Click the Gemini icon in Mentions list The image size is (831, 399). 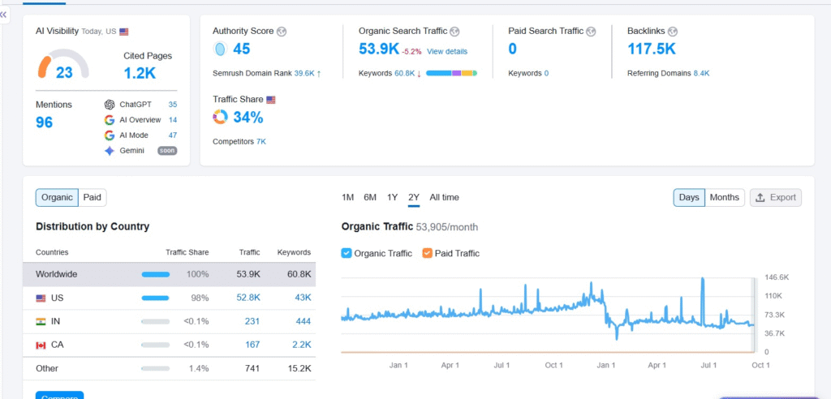tap(110, 151)
